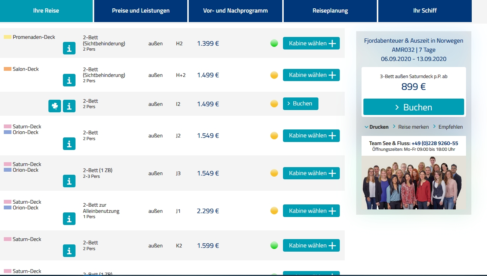
Task: Click green availability indicator for H2 cabin
Action: [274, 43]
